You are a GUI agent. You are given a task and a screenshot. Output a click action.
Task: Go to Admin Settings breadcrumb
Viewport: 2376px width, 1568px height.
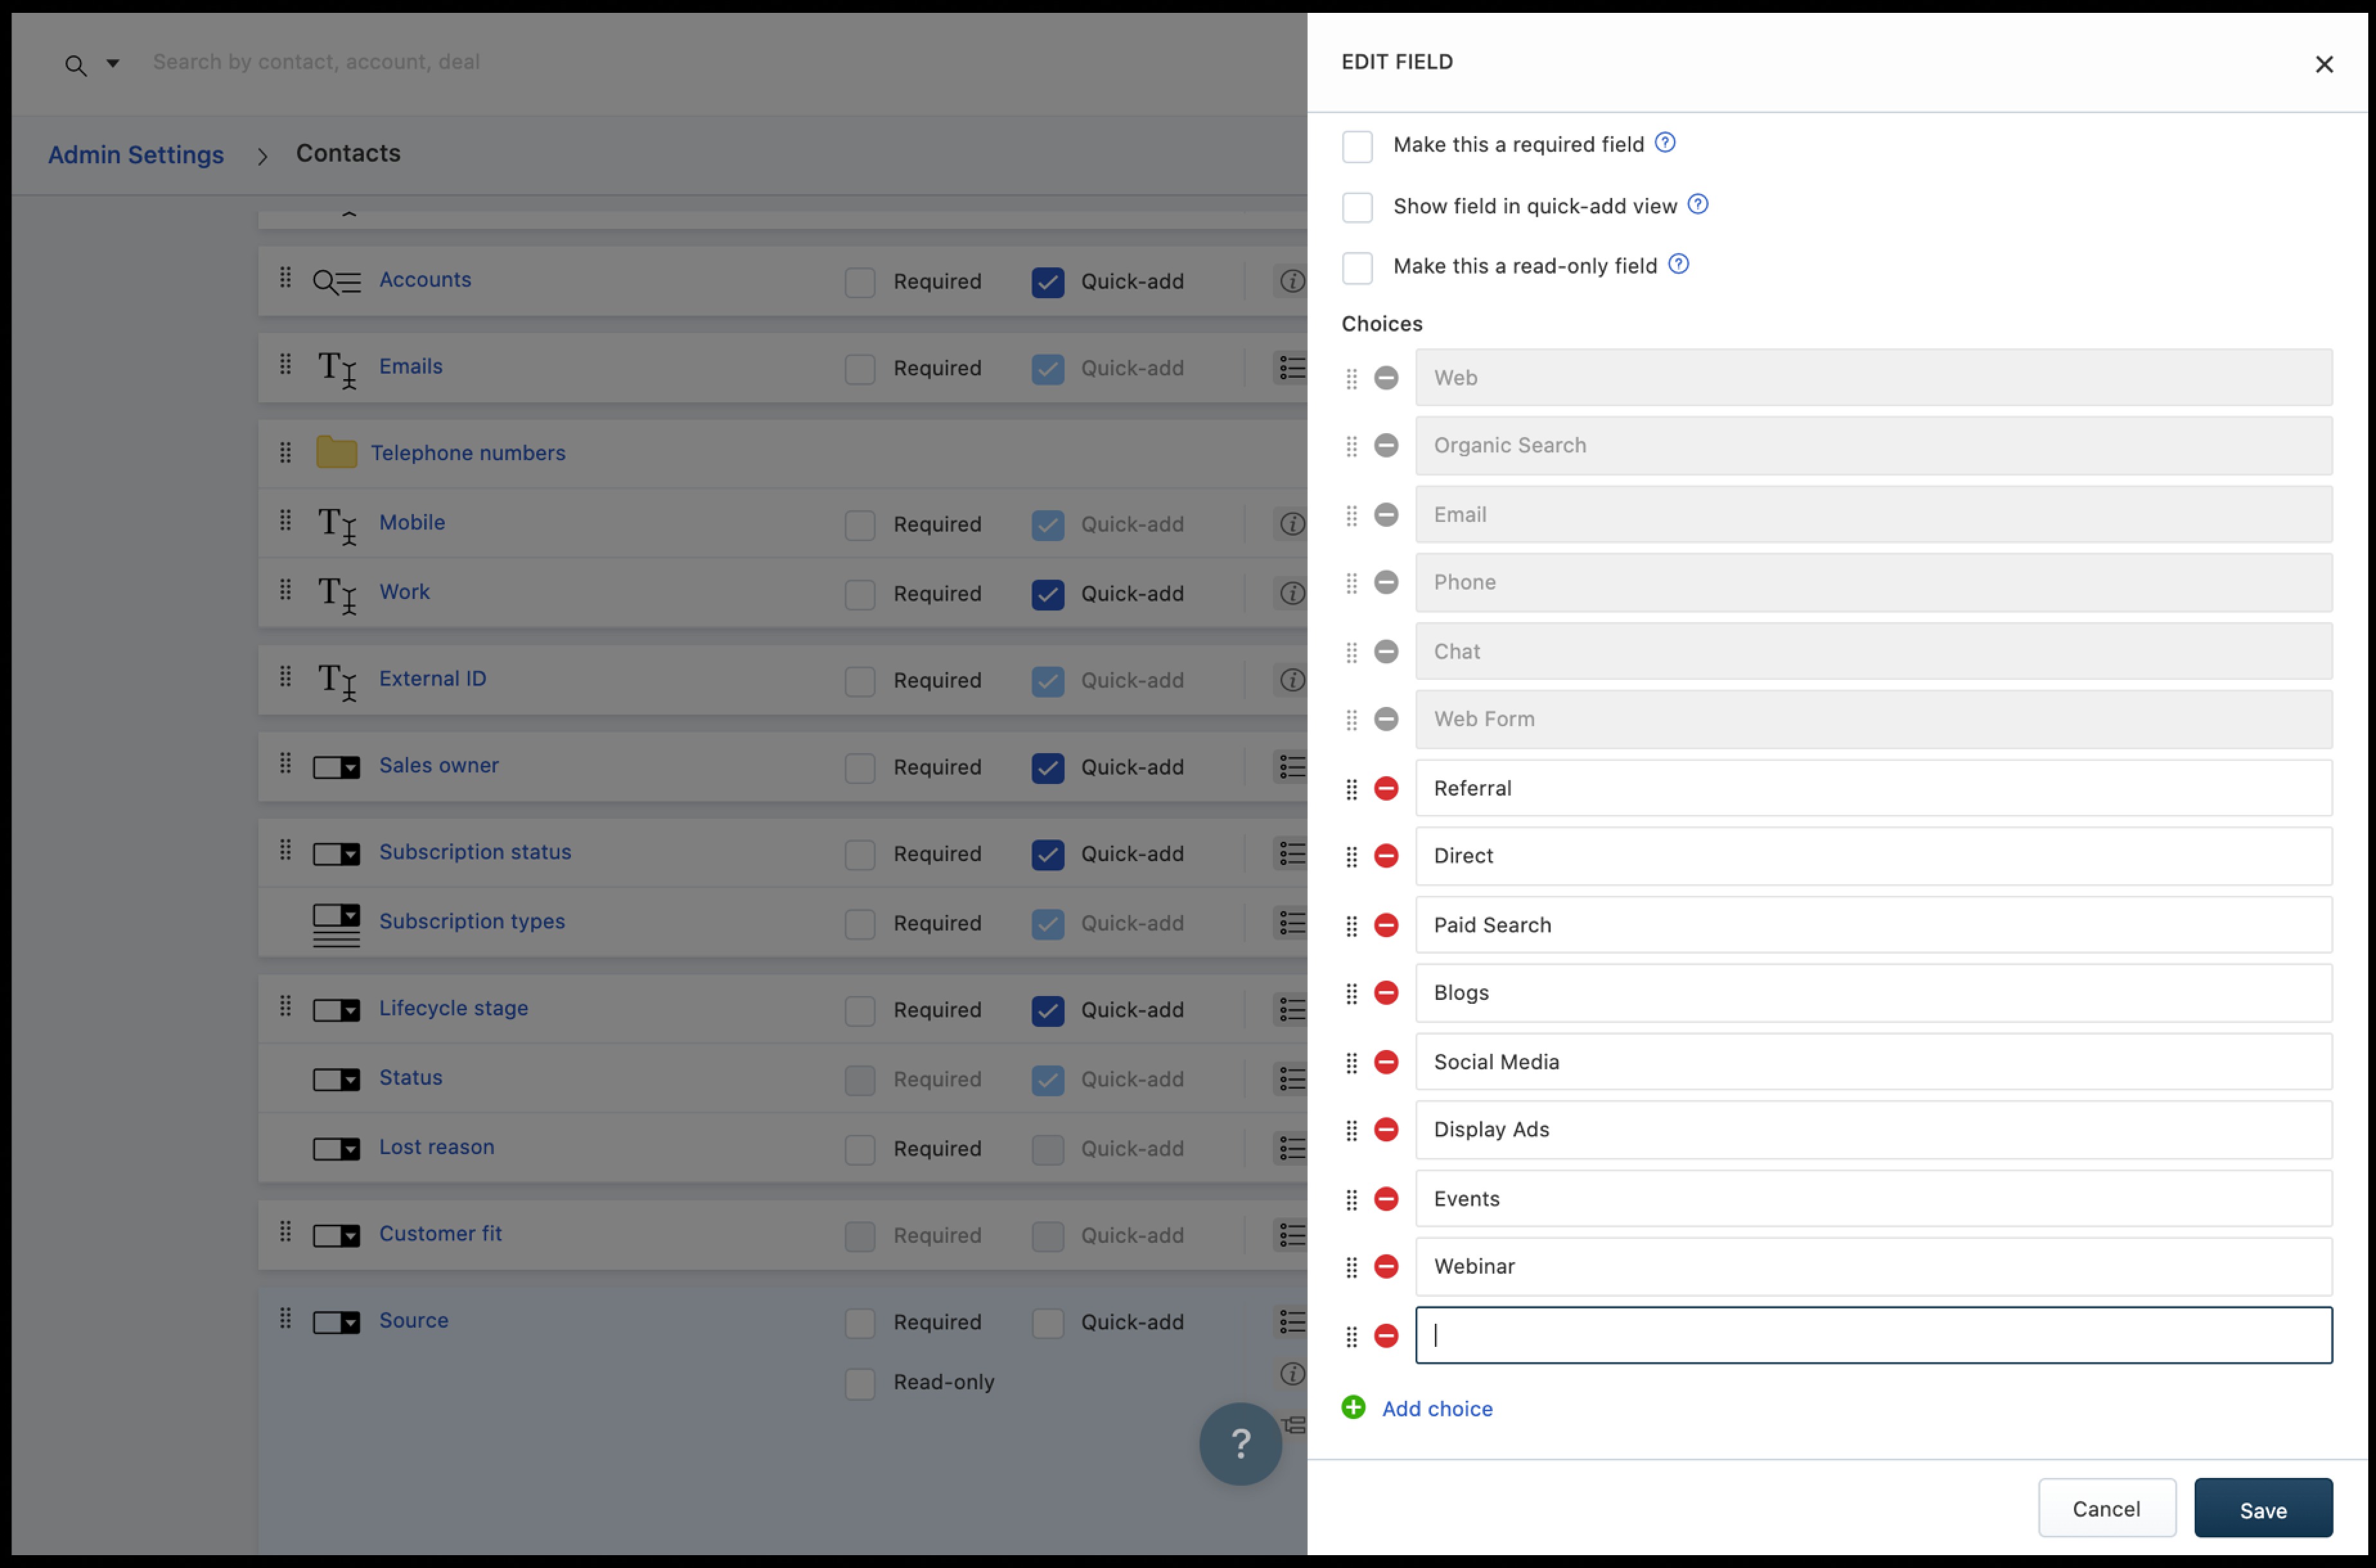pos(136,154)
